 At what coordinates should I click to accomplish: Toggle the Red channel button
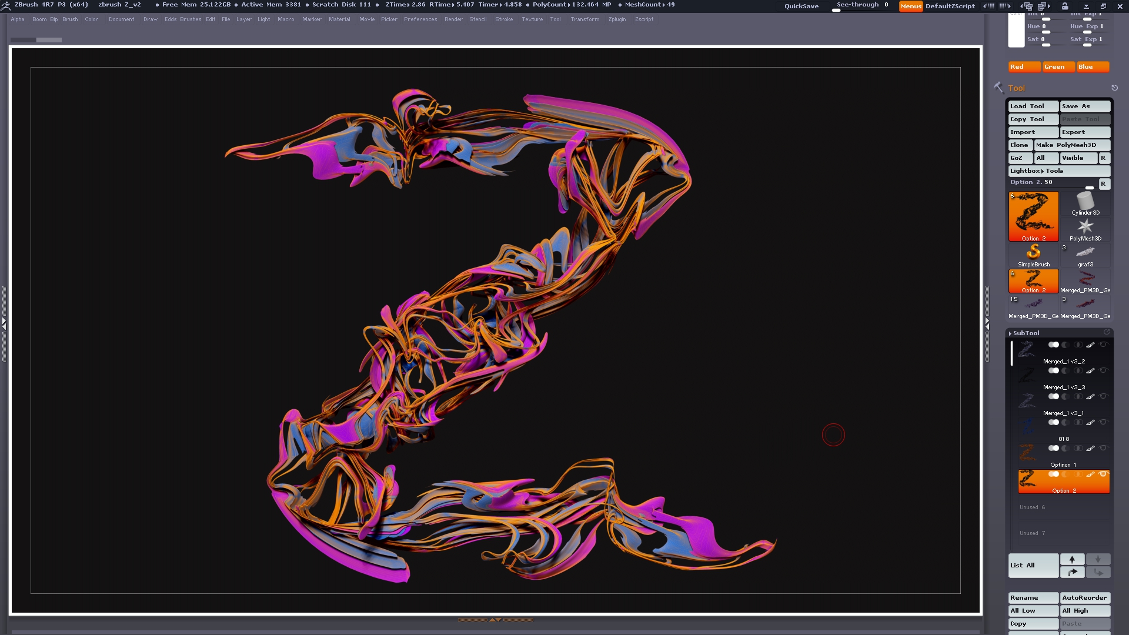click(x=1024, y=67)
